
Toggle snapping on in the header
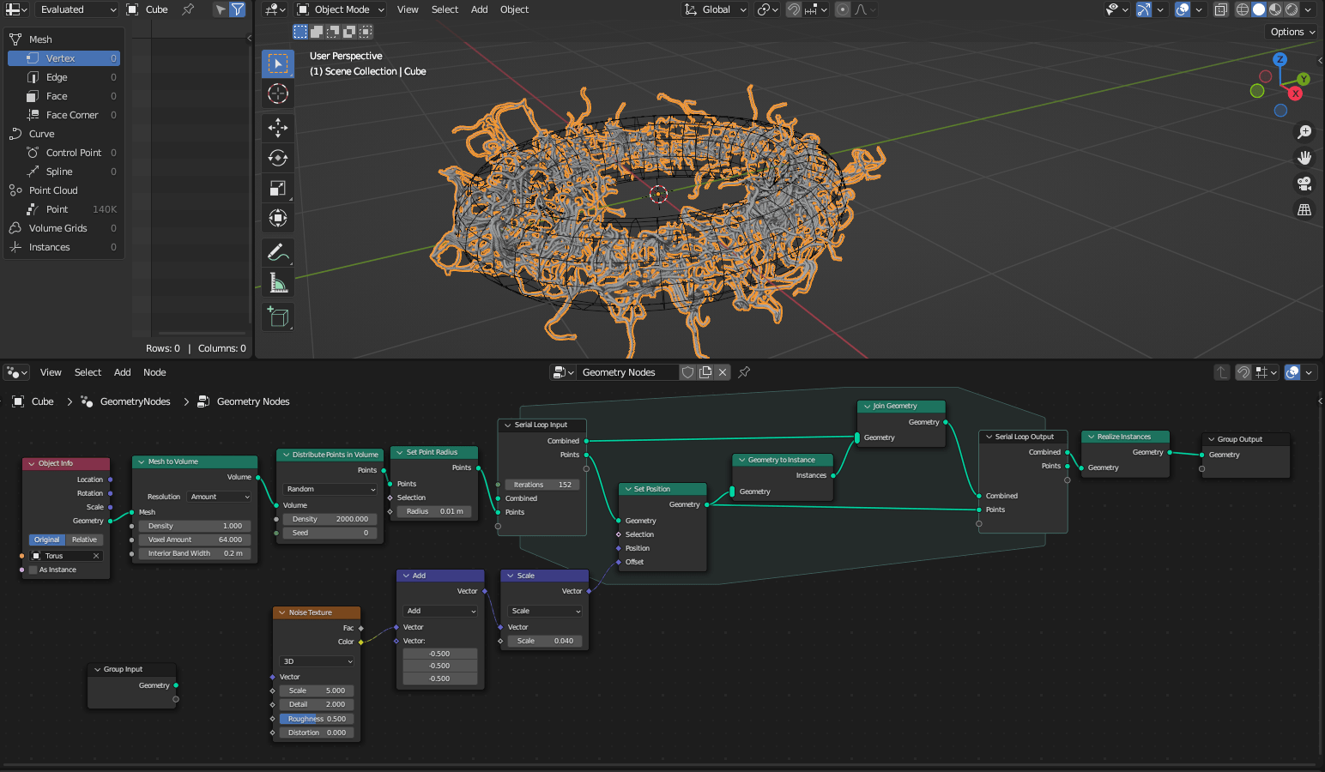coord(794,9)
